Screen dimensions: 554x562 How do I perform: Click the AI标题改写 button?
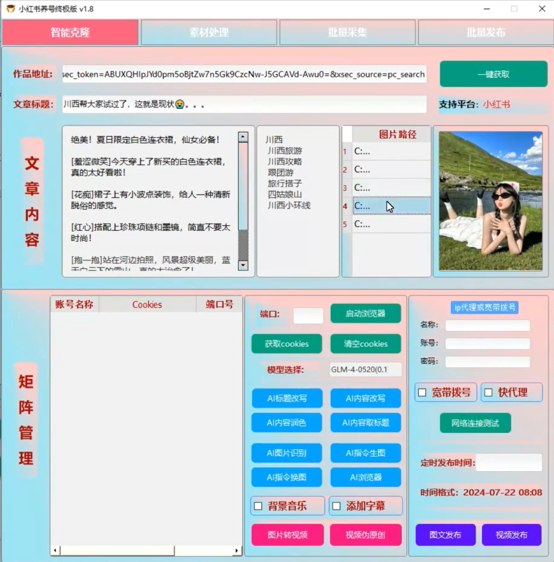click(x=287, y=398)
